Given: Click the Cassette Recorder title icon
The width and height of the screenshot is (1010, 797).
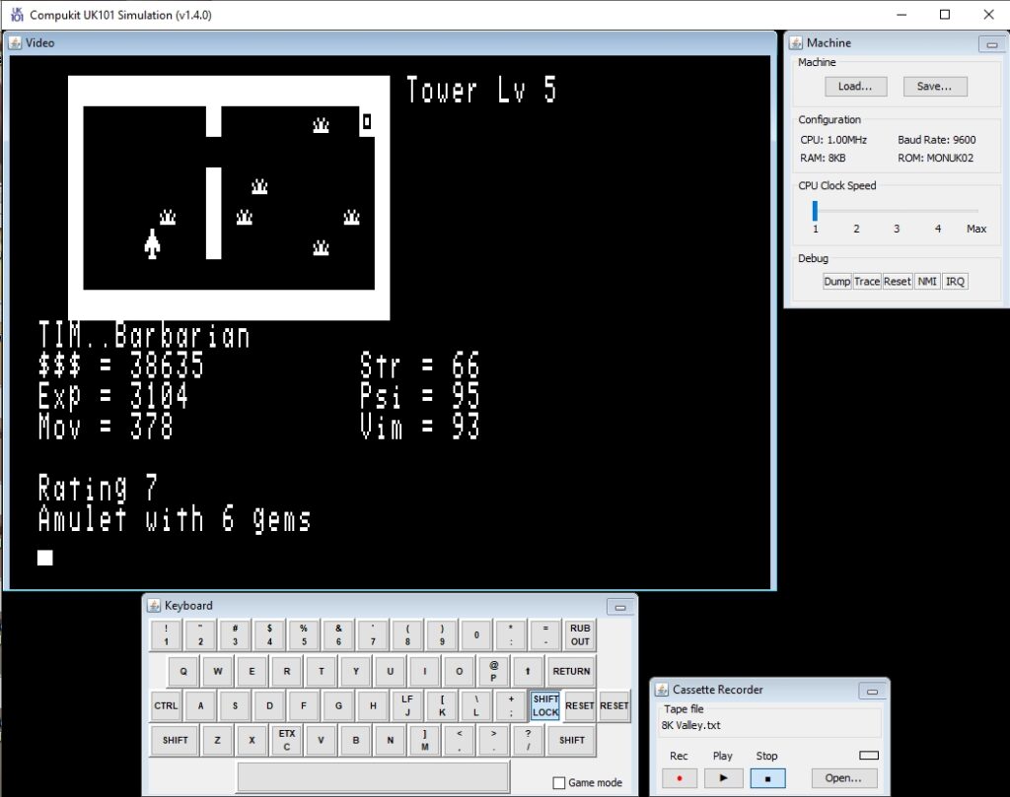Looking at the screenshot, I should (x=662, y=690).
